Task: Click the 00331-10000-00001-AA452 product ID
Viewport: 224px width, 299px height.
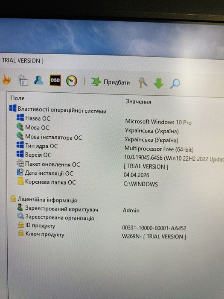Action: click(x=154, y=228)
